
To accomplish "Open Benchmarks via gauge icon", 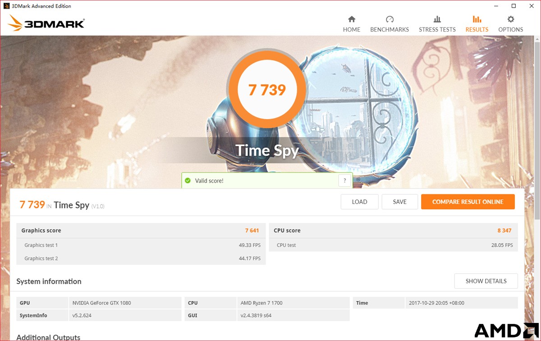I will click(390, 19).
